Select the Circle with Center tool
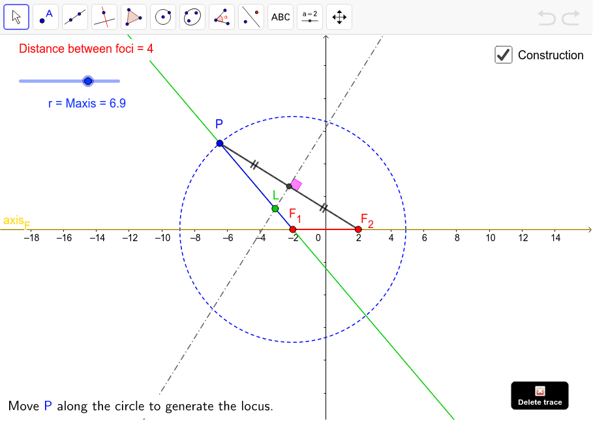 click(x=163, y=17)
